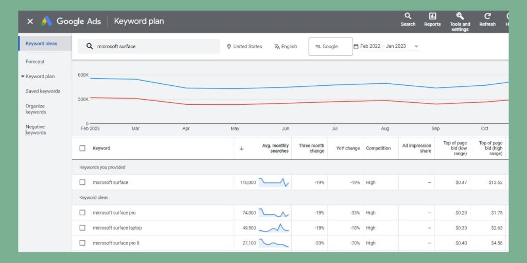Sort by Top of page bid (high range)
Screen dimensions: 527x263
tap(490, 148)
